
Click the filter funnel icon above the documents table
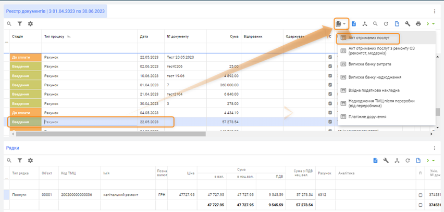[x=20, y=24]
